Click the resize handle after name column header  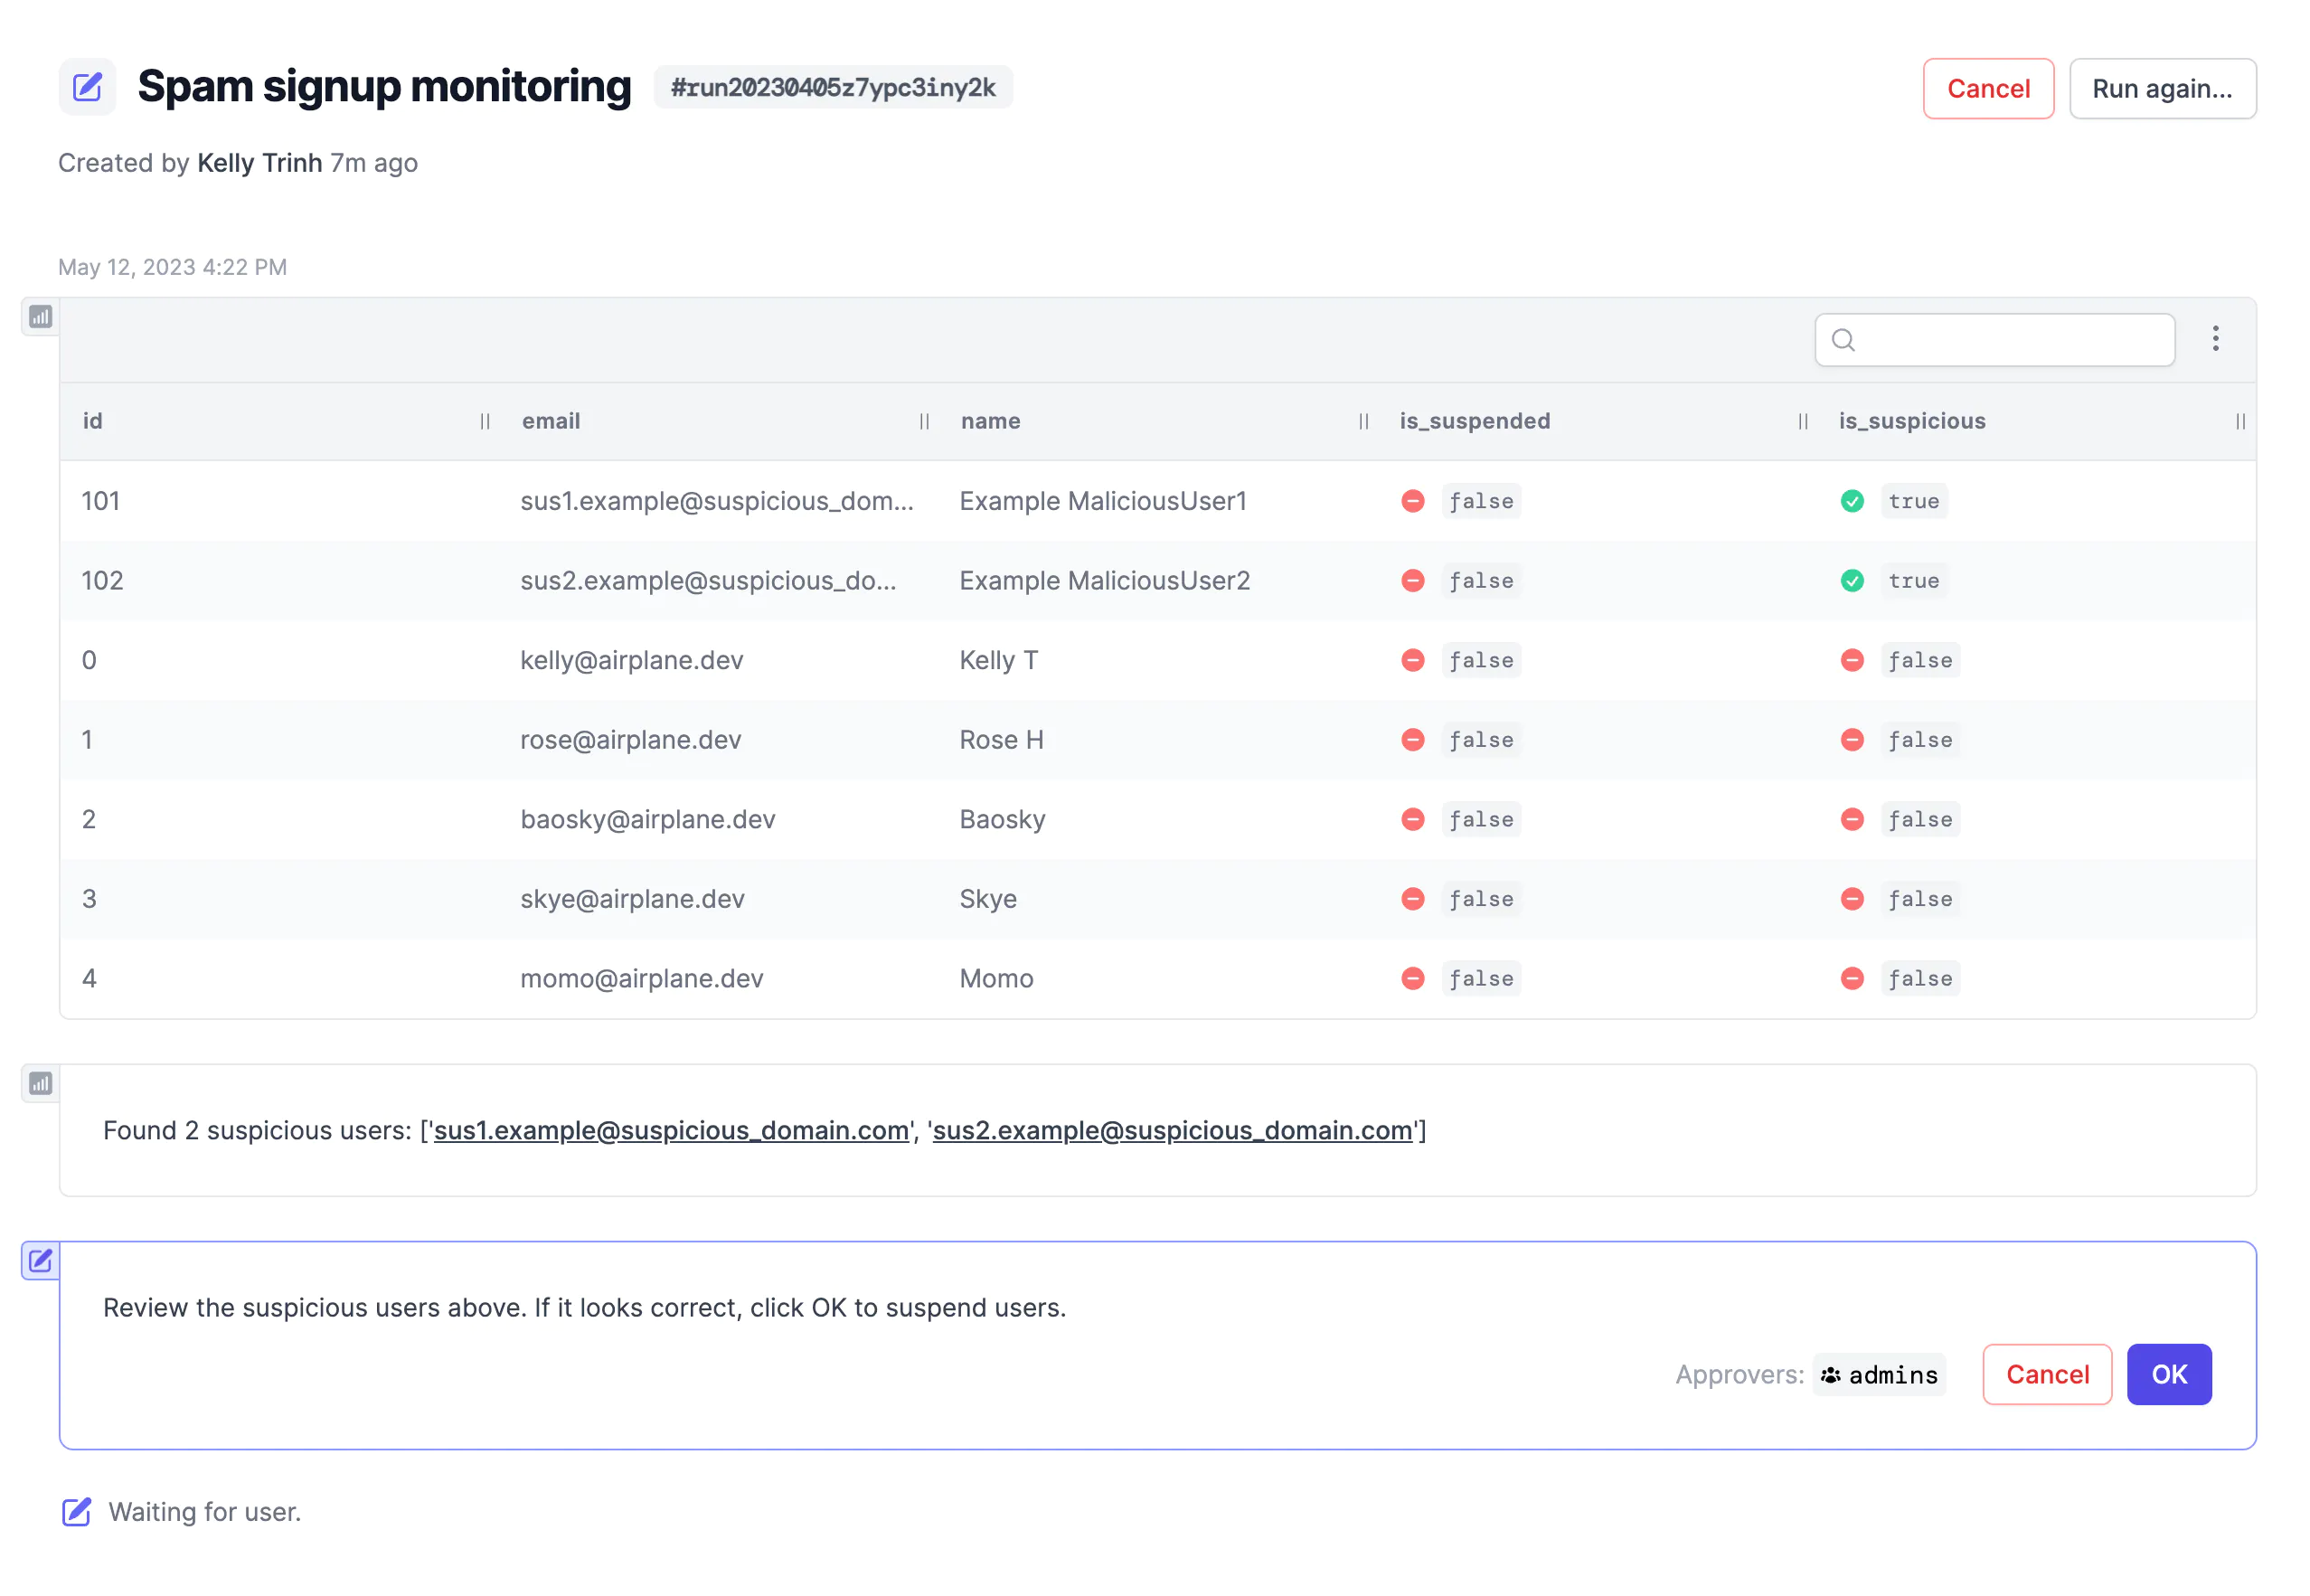1362,421
